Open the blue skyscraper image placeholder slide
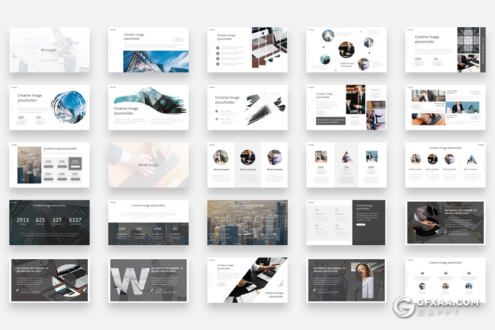Viewport: 495px width, 330px height. [x=148, y=50]
